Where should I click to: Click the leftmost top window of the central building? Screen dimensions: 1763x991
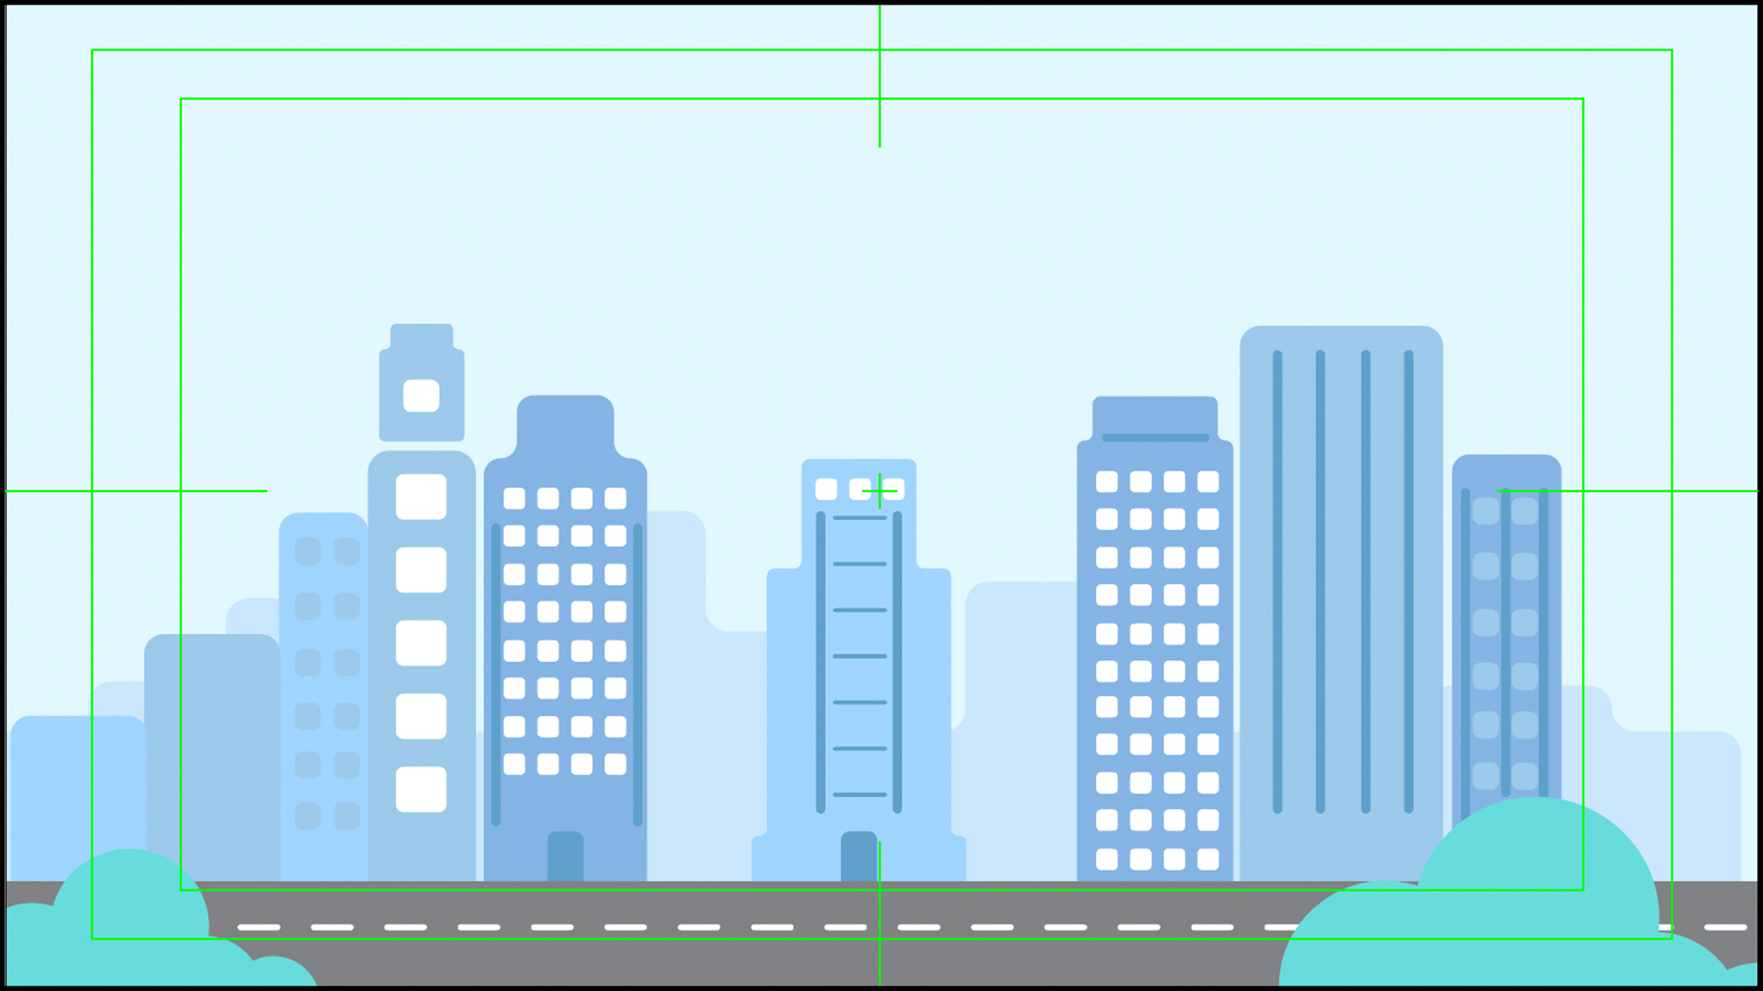[826, 489]
